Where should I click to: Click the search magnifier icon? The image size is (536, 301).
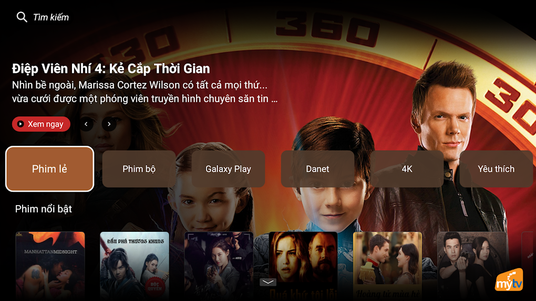coord(22,17)
